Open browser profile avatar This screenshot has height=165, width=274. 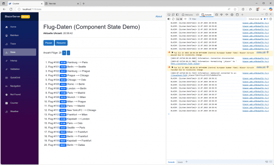click(257, 9)
